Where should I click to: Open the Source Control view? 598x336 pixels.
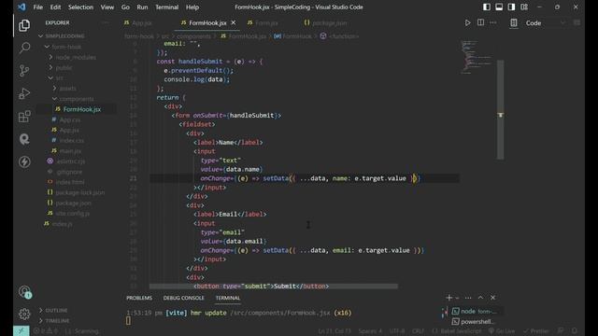24,71
